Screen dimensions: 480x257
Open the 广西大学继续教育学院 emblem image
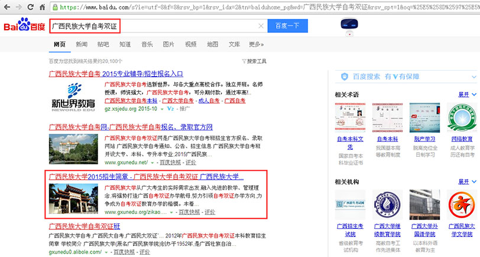click(388, 205)
